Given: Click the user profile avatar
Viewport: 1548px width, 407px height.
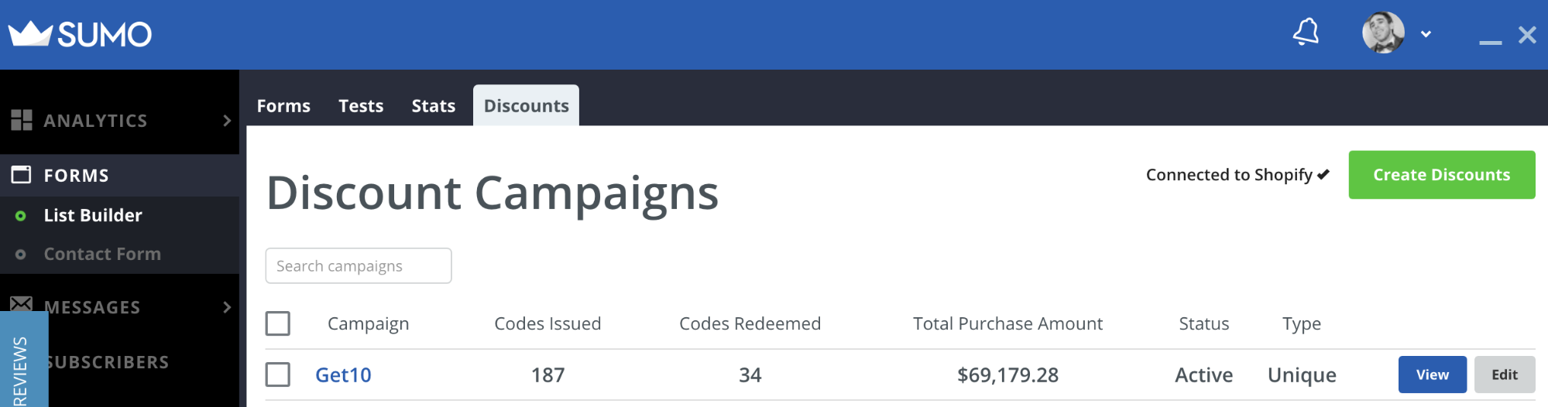Looking at the screenshot, I should pyautogui.click(x=1383, y=33).
